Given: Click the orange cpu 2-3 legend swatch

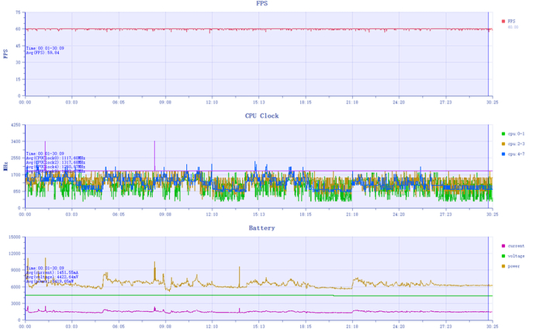Looking at the screenshot, I should click(503, 144).
